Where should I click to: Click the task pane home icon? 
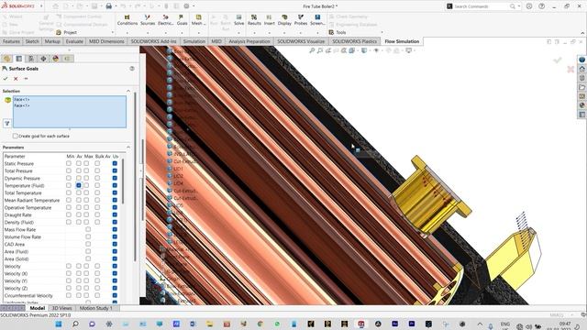(x=581, y=69)
